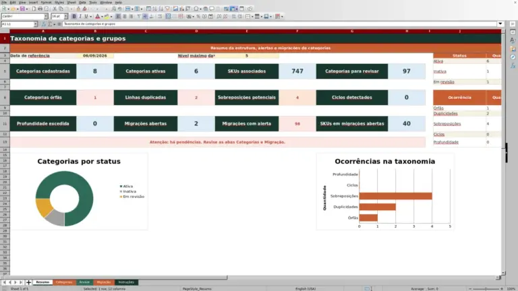
Task: Click the Ciclos link in Ocorrência table
Action: tap(438, 134)
